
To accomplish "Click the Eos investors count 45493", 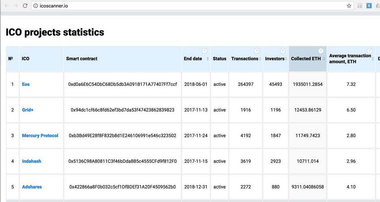I will tap(275, 84).
